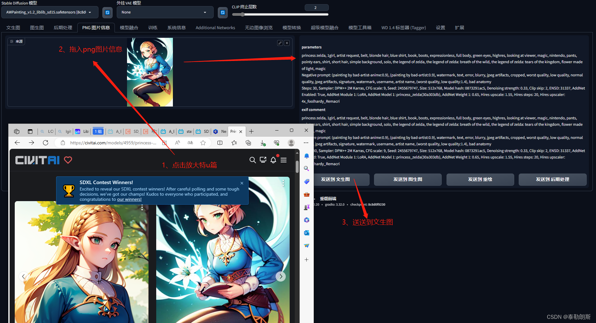Reload the civitai page
Image resolution: width=596 pixels, height=323 pixels.
click(x=46, y=143)
